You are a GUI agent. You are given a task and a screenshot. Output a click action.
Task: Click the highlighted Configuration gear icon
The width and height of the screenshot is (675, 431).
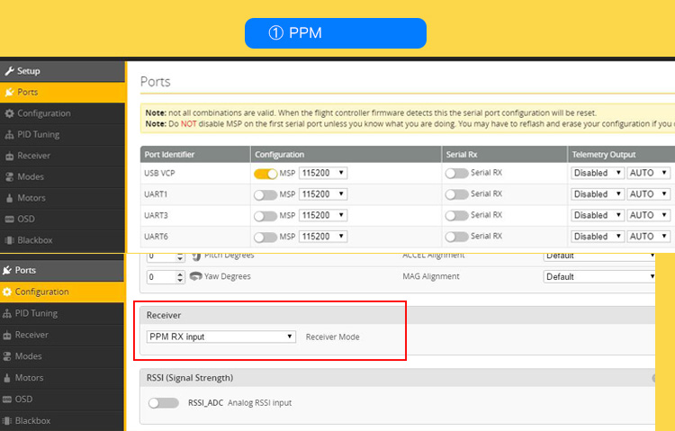point(9,292)
